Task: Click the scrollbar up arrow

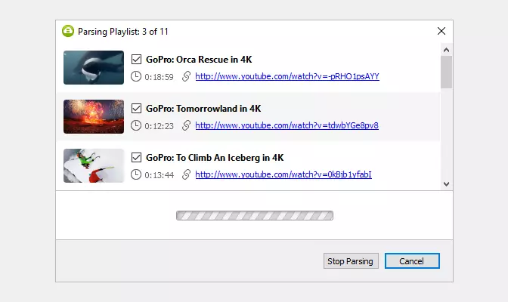Action: tap(447, 50)
